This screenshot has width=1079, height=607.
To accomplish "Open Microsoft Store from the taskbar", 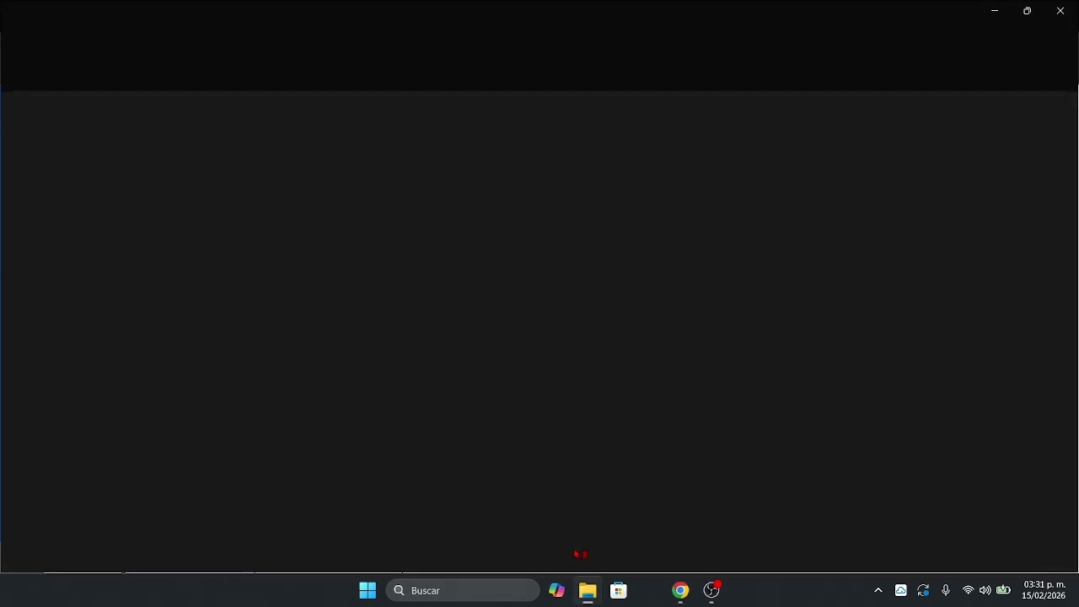I will tap(619, 590).
